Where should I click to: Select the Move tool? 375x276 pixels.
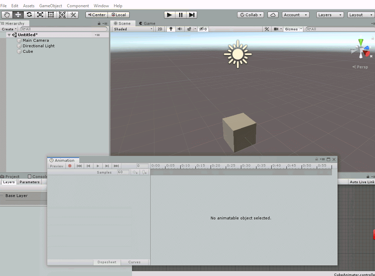point(18,14)
